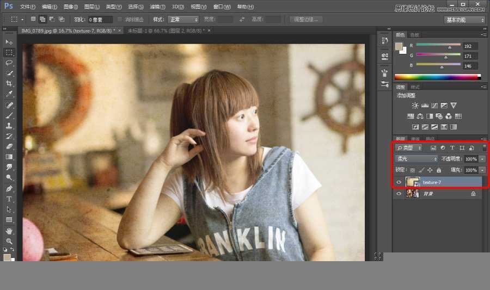Image resolution: width=490 pixels, height=290 pixels.
Task: Select the Eraser tool
Action: pyautogui.click(x=9, y=146)
